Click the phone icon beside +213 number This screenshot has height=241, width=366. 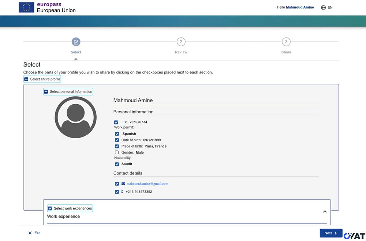point(122,192)
